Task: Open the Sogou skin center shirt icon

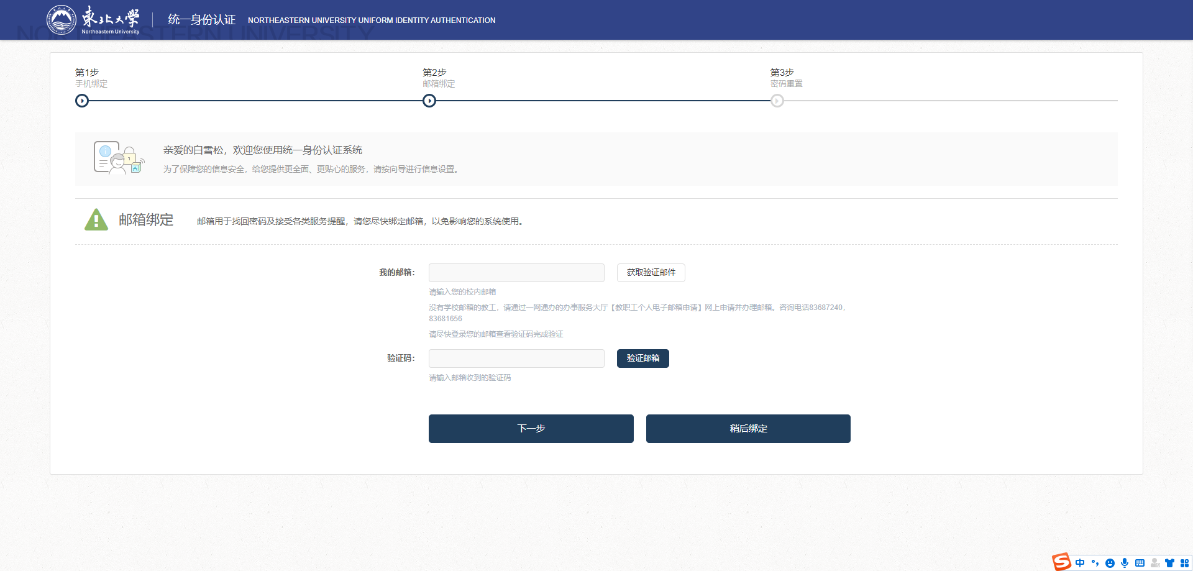Action: [x=1171, y=562]
